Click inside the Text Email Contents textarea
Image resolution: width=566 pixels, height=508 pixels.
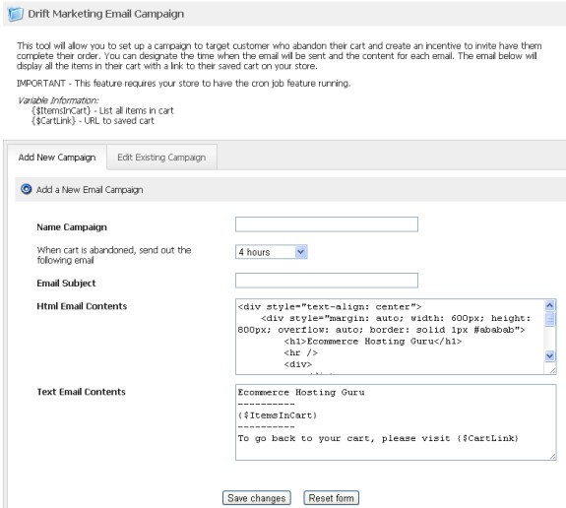tap(396, 422)
